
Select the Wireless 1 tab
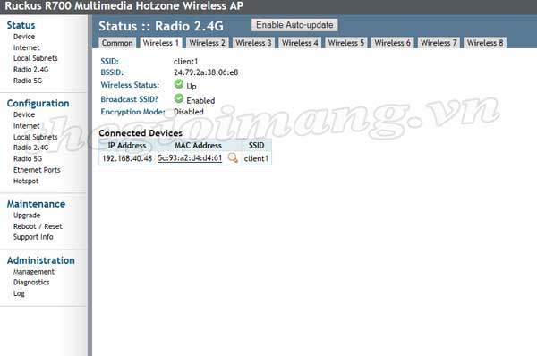click(160, 43)
